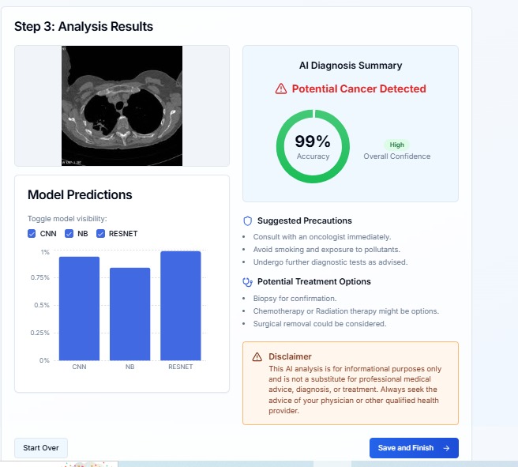The width and height of the screenshot is (518, 467).
Task: Select the NB bar in the chart
Action: tap(129, 314)
